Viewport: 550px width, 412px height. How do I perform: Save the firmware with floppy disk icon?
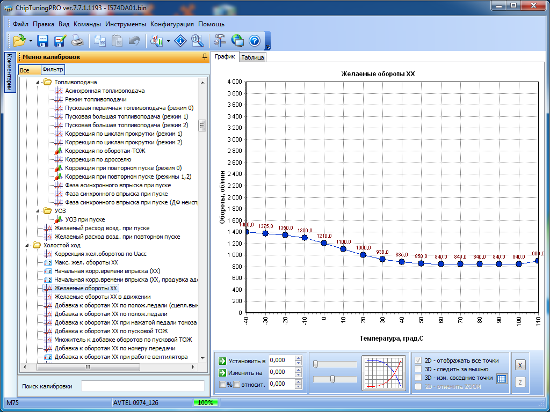pos(43,41)
